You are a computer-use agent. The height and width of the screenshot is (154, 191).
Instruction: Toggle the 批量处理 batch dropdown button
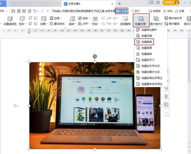[141, 21]
